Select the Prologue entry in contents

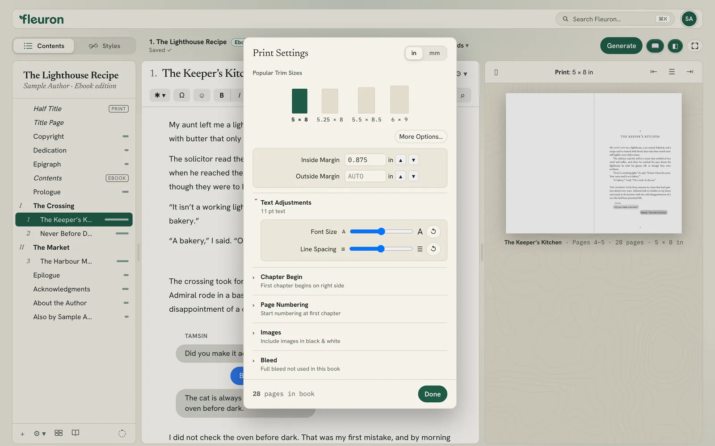74,192
